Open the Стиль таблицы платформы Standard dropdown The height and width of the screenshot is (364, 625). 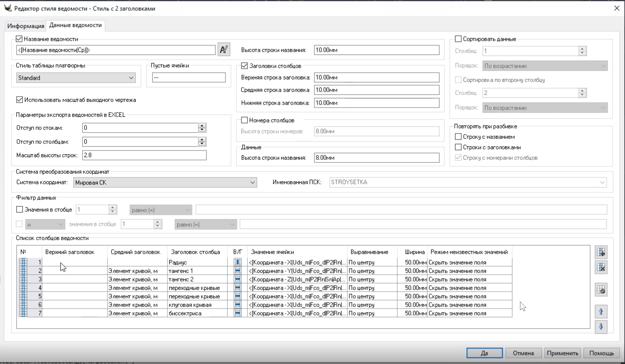click(x=76, y=78)
